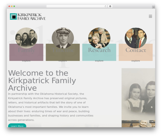
Task: Open the hamburger navigation menu
Action: click(x=150, y=16)
